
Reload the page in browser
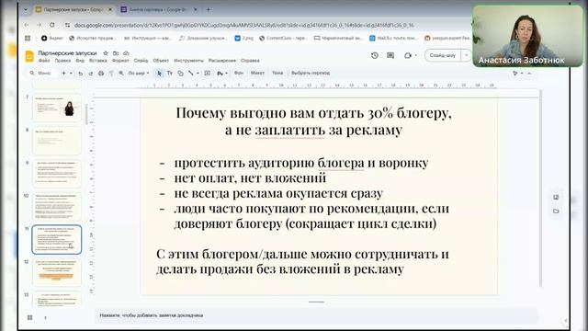51,25
